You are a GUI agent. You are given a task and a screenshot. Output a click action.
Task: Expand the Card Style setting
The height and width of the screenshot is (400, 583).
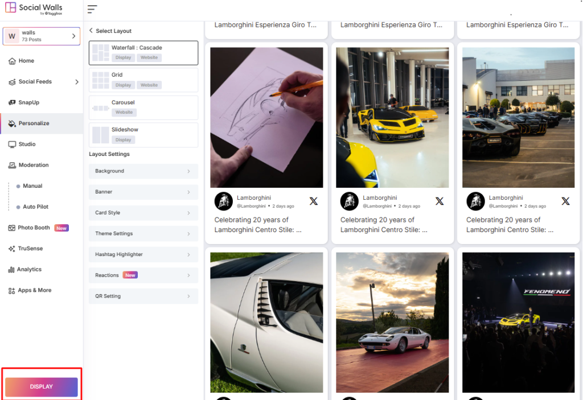(143, 213)
